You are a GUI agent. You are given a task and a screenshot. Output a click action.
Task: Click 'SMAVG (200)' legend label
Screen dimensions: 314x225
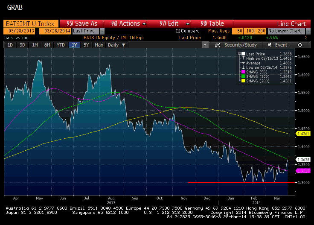coord(258,81)
